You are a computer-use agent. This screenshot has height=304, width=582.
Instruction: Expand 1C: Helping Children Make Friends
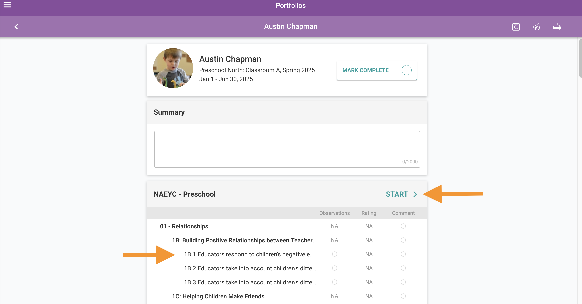218,296
